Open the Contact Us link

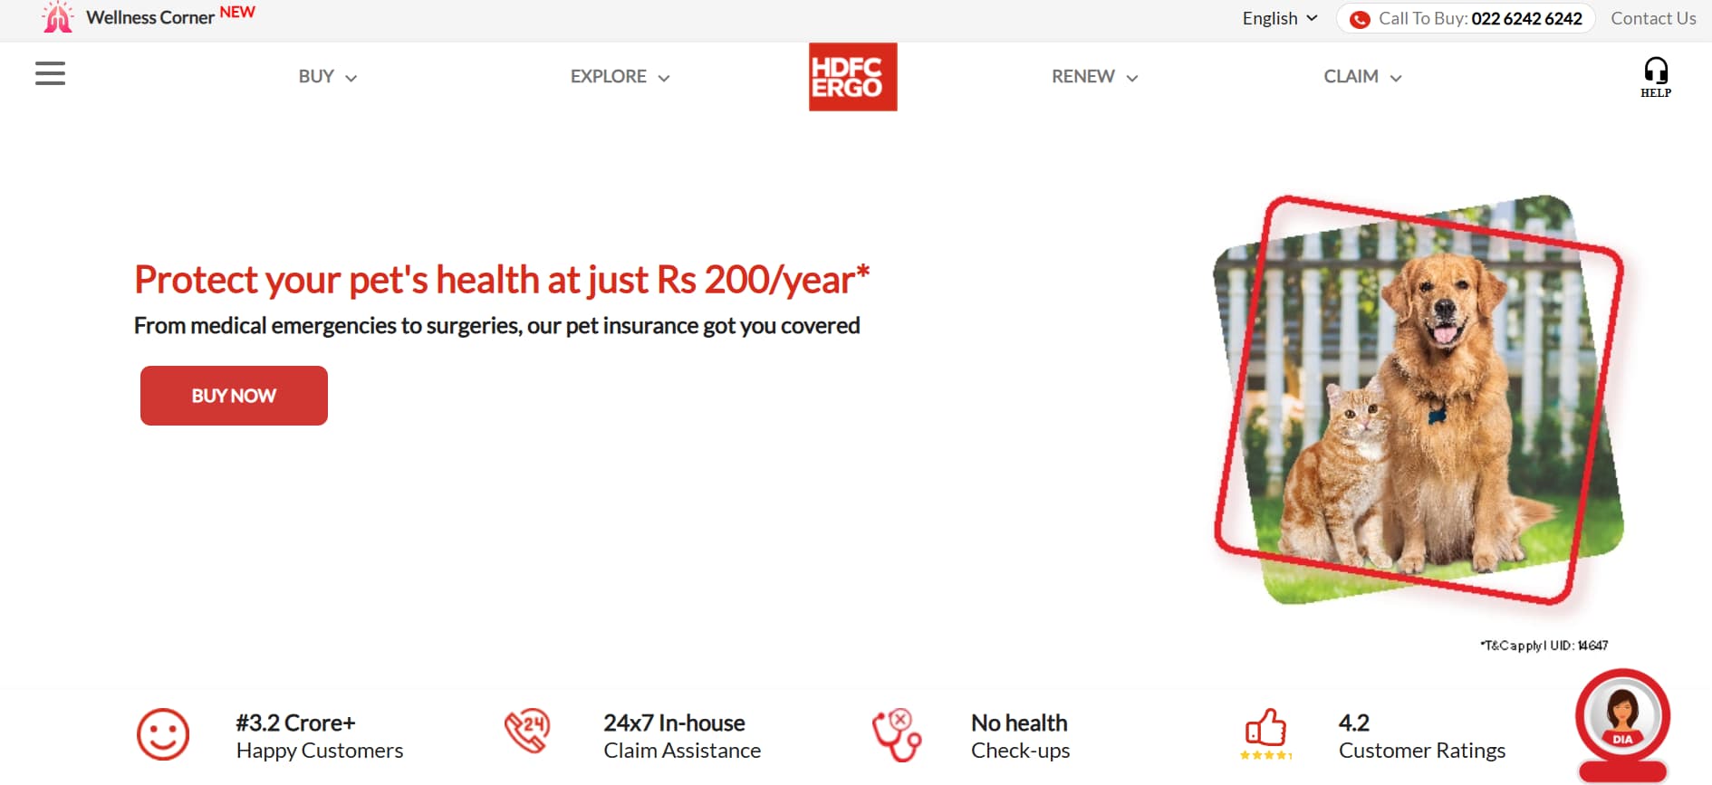1653,18
